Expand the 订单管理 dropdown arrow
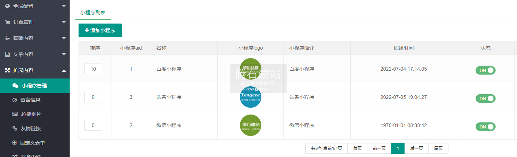This screenshot has width=517, height=157. (64, 22)
